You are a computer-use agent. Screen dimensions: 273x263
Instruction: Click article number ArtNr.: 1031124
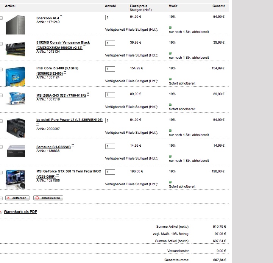pos(48,77)
